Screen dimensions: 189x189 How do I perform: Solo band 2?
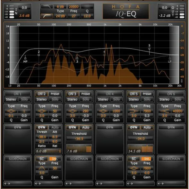click(55, 99)
